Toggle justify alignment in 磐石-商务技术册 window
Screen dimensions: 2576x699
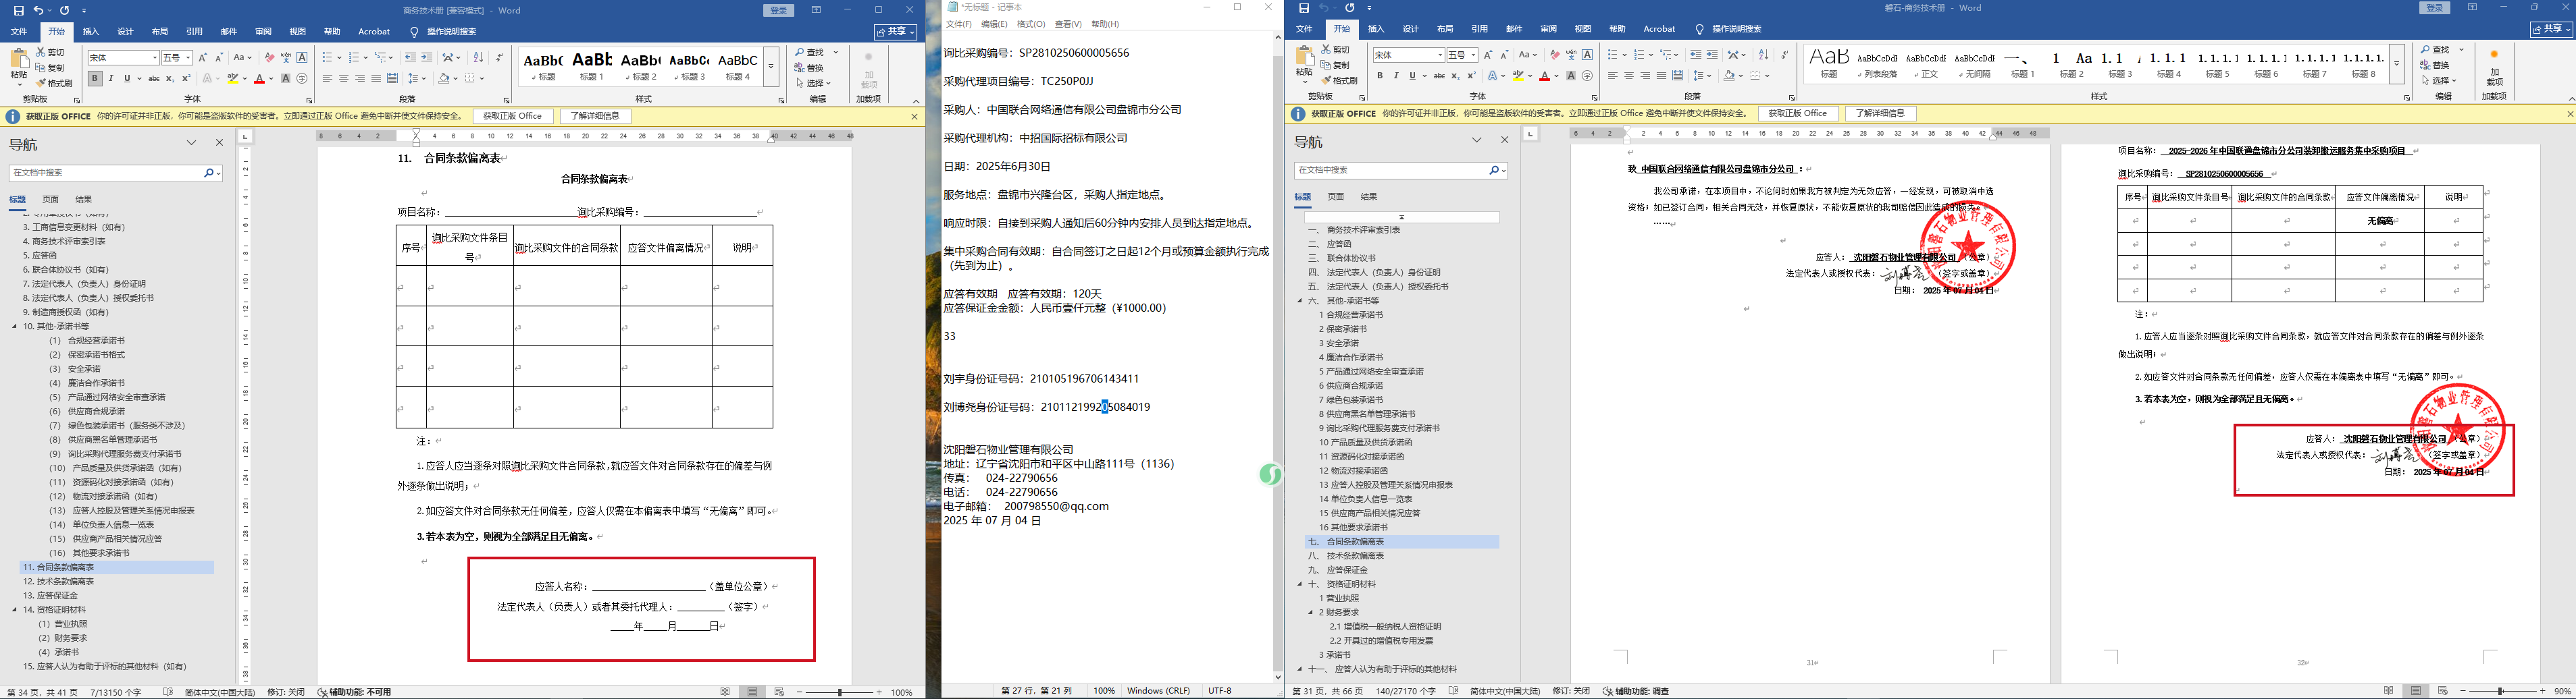click(1662, 75)
